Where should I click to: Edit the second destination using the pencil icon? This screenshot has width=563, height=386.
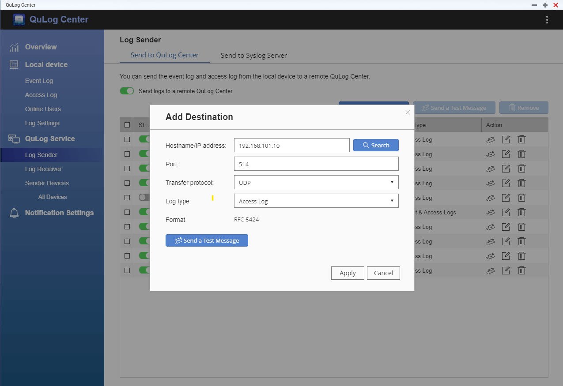point(506,154)
